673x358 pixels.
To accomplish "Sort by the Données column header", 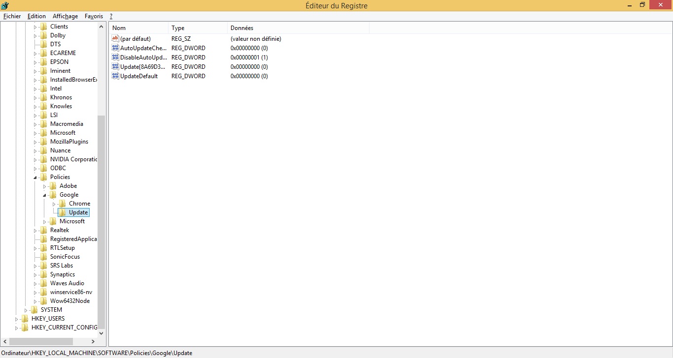I will pos(298,28).
